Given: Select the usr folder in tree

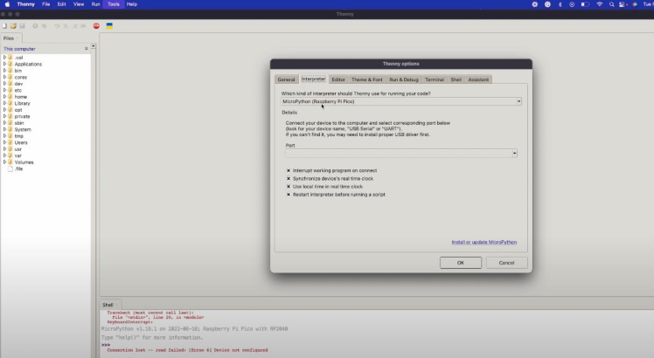Looking at the screenshot, I should tap(18, 148).
